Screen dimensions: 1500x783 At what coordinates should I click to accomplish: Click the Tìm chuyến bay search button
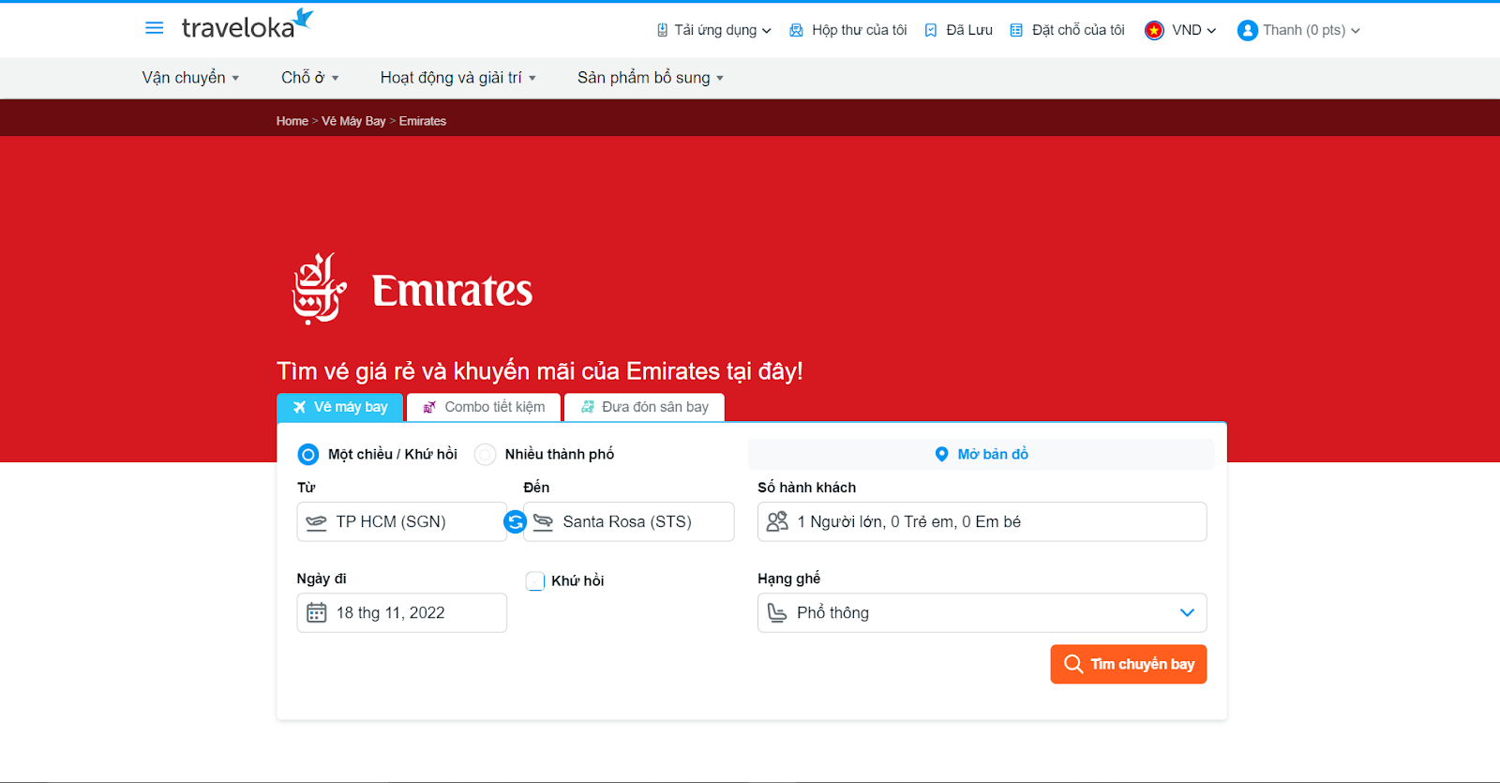click(1128, 664)
